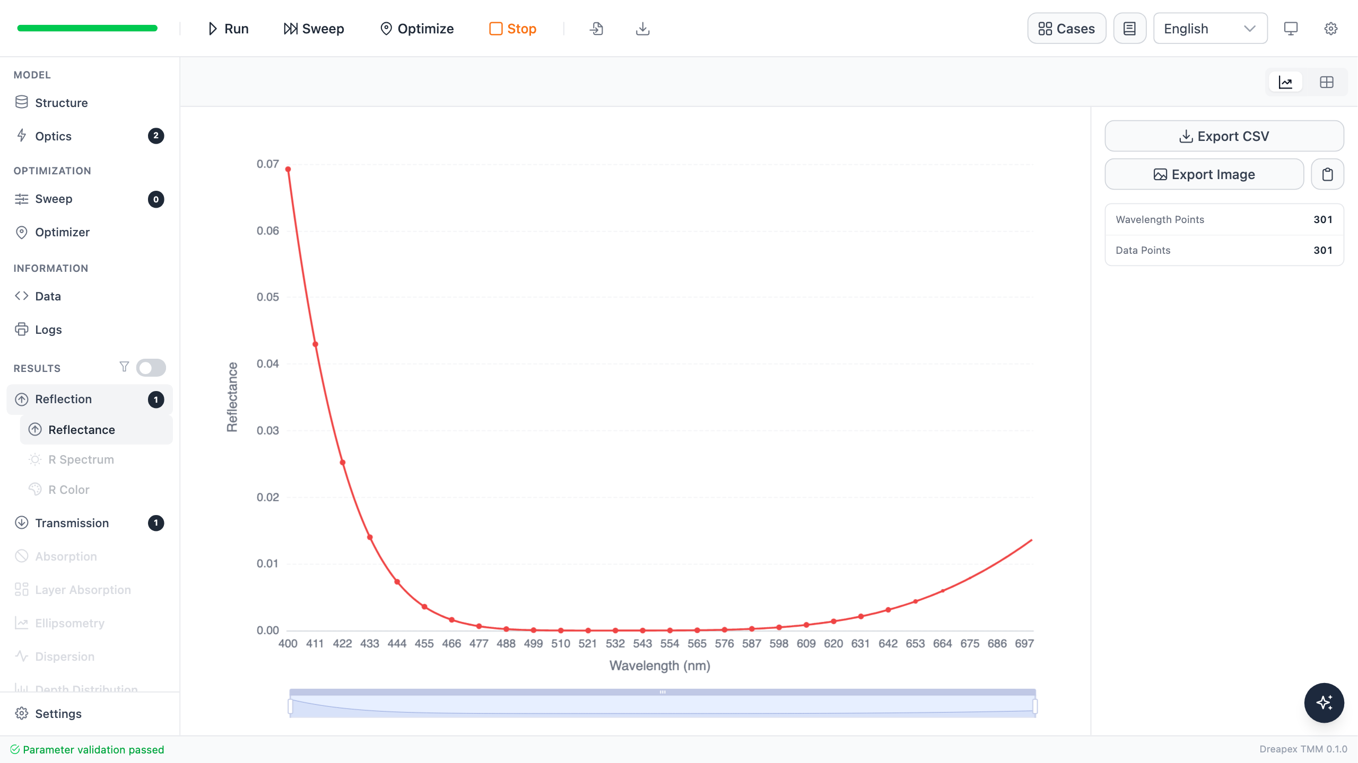Screen dimensions: 1358x763
Task: Open the English language dropdown
Action: tap(1211, 29)
